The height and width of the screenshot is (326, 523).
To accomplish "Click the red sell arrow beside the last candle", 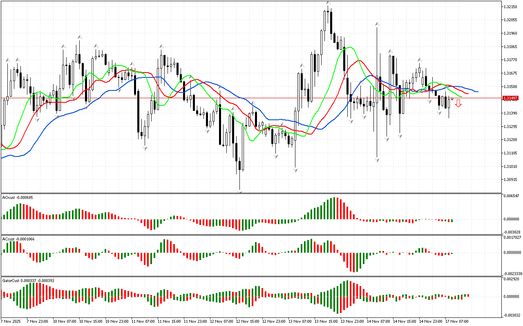I will (458, 104).
